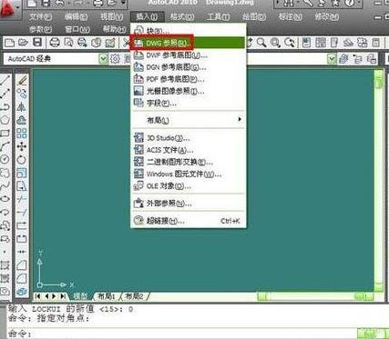Select the Polygon draw tool
The image size is (389, 339).
point(5,120)
